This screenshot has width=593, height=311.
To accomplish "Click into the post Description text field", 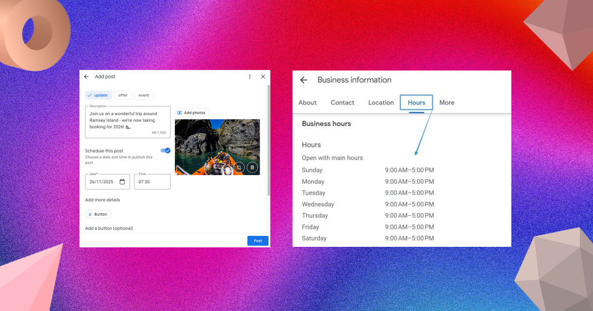I will pyautogui.click(x=128, y=122).
